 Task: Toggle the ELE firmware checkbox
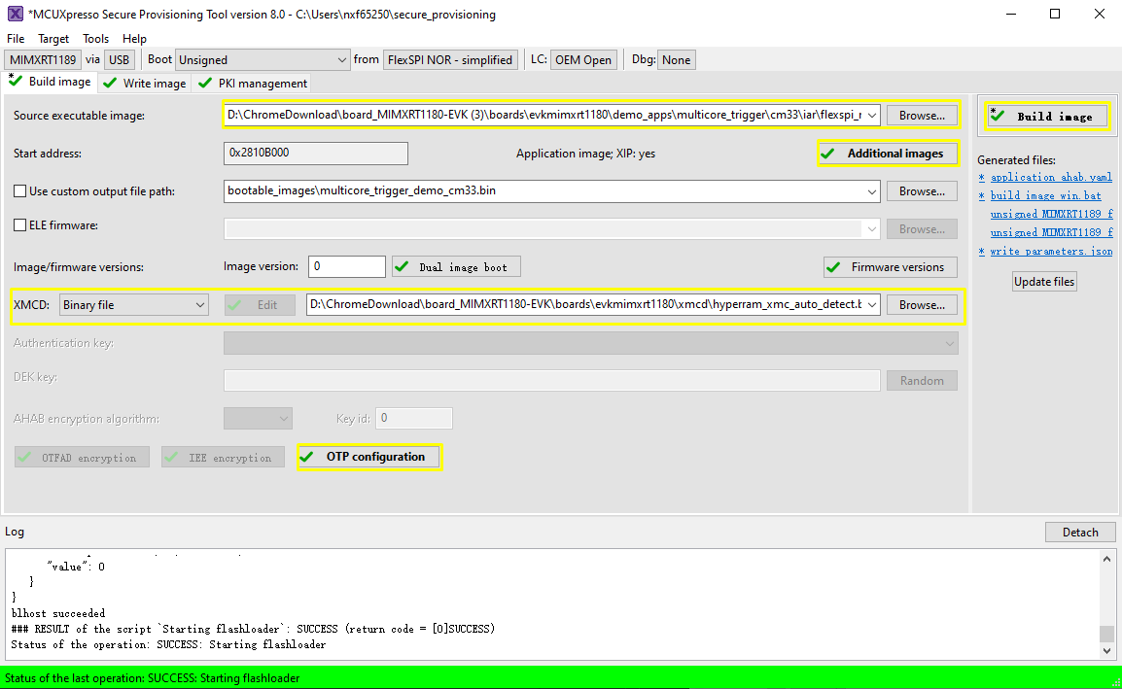click(x=20, y=225)
